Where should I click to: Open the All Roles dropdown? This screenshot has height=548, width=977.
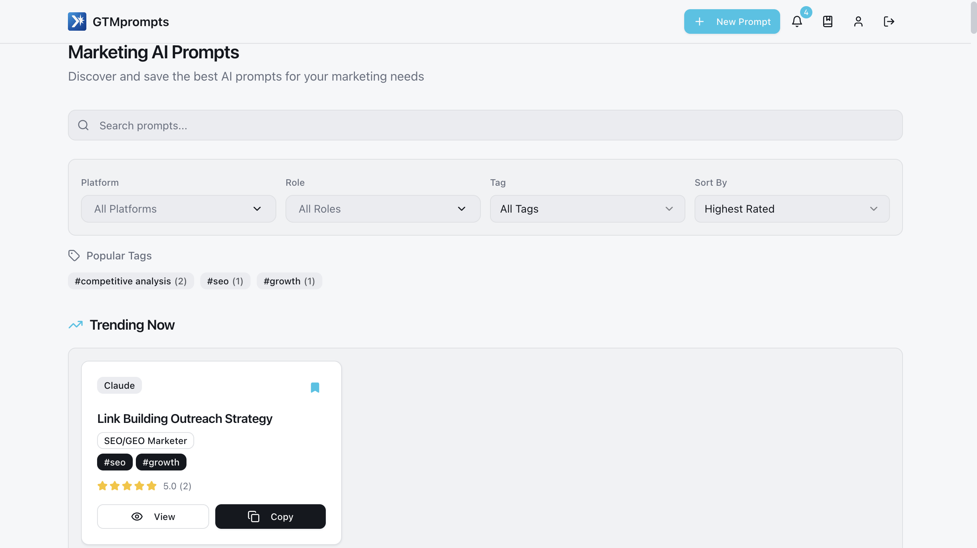[383, 209]
